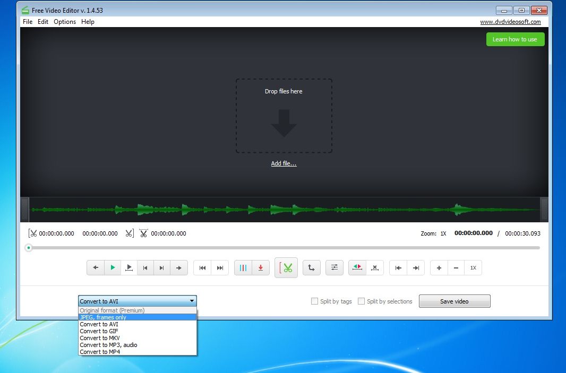566x373 pixels.
Task: Go to previous frame button
Action: pos(145,267)
